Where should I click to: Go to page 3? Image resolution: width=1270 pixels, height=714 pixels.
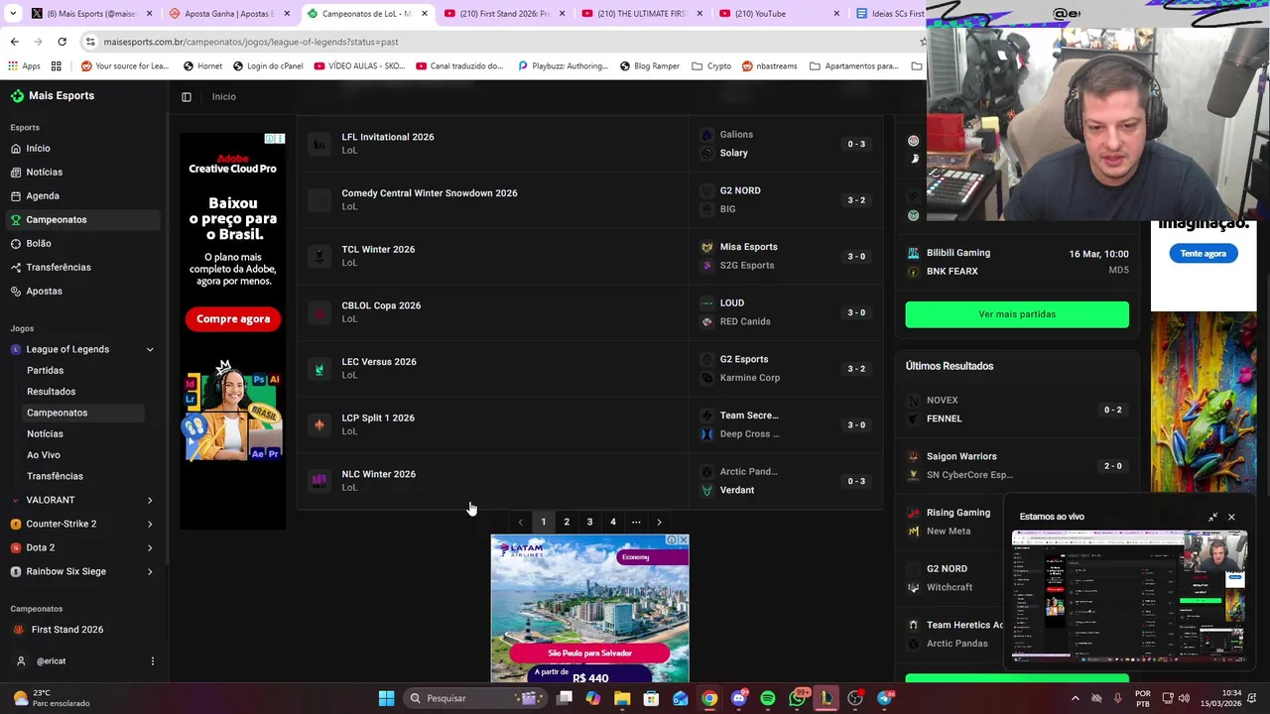click(589, 522)
